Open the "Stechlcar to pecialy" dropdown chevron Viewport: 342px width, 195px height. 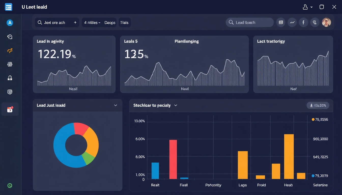coord(176,105)
